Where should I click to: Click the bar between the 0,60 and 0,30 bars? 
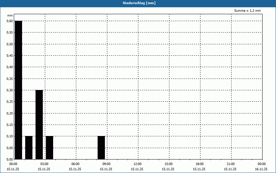point(29,148)
